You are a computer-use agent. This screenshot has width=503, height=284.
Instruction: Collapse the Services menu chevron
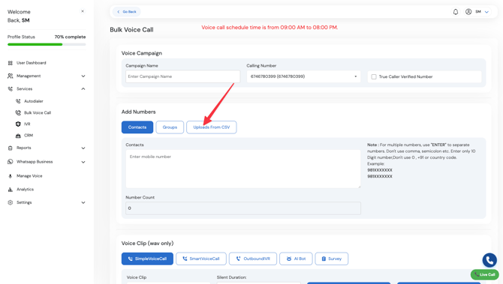(83, 88)
